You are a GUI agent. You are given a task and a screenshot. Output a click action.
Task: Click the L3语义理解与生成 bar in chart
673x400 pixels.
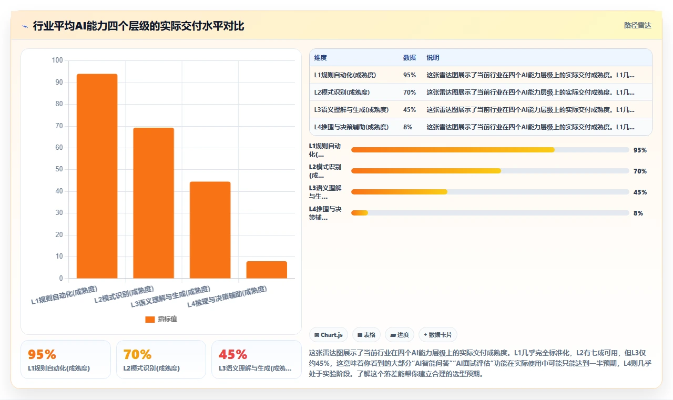pyautogui.click(x=210, y=230)
